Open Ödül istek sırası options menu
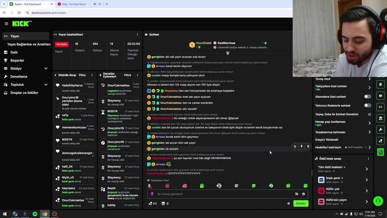387x218 pixels. tap(368, 159)
